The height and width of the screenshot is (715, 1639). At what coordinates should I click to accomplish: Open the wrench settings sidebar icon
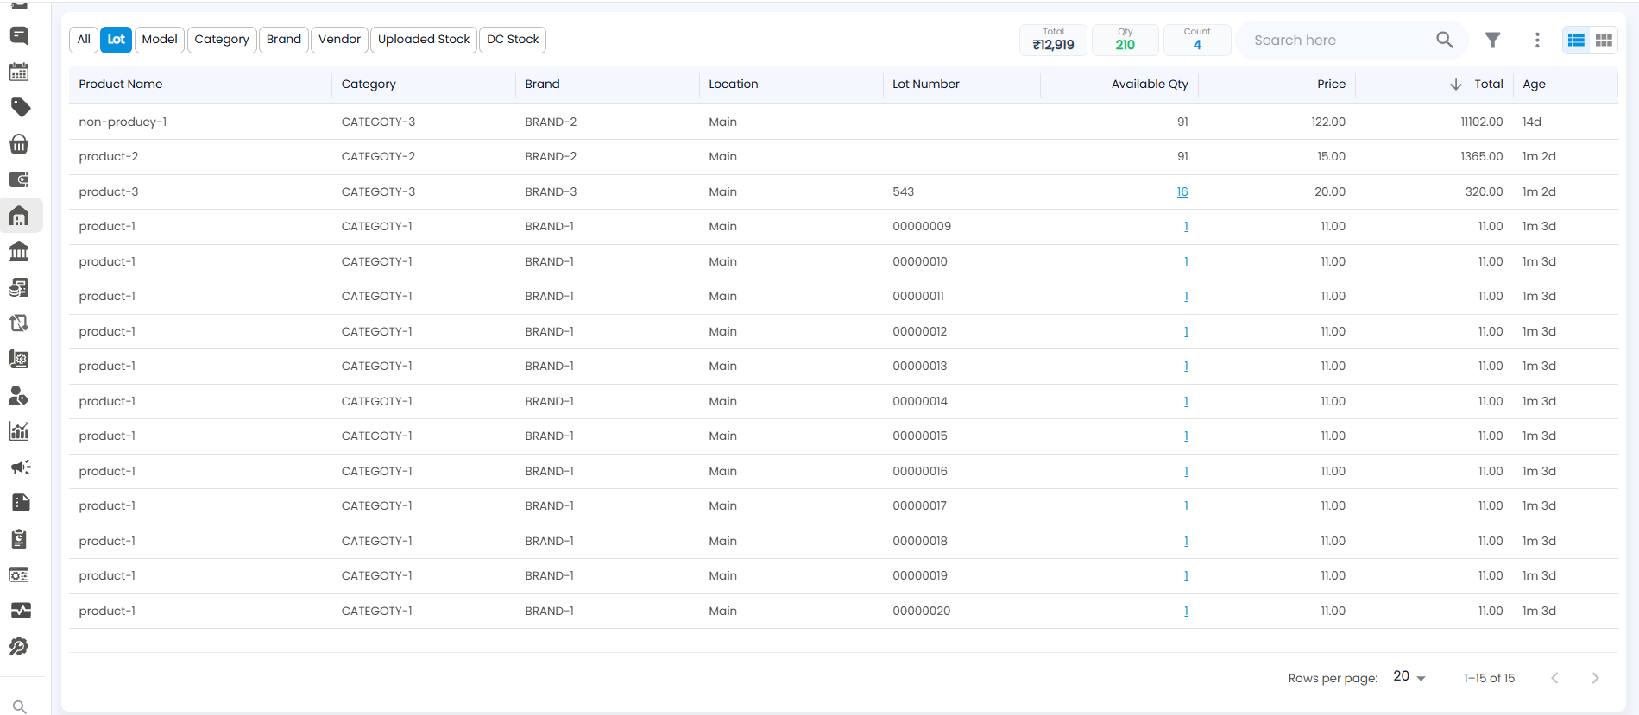[19, 646]
